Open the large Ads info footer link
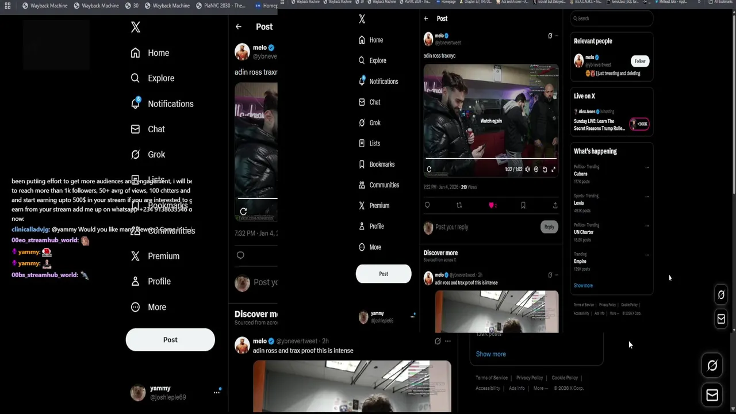Screen dimensions: 736x414 [x=517, y=388]
